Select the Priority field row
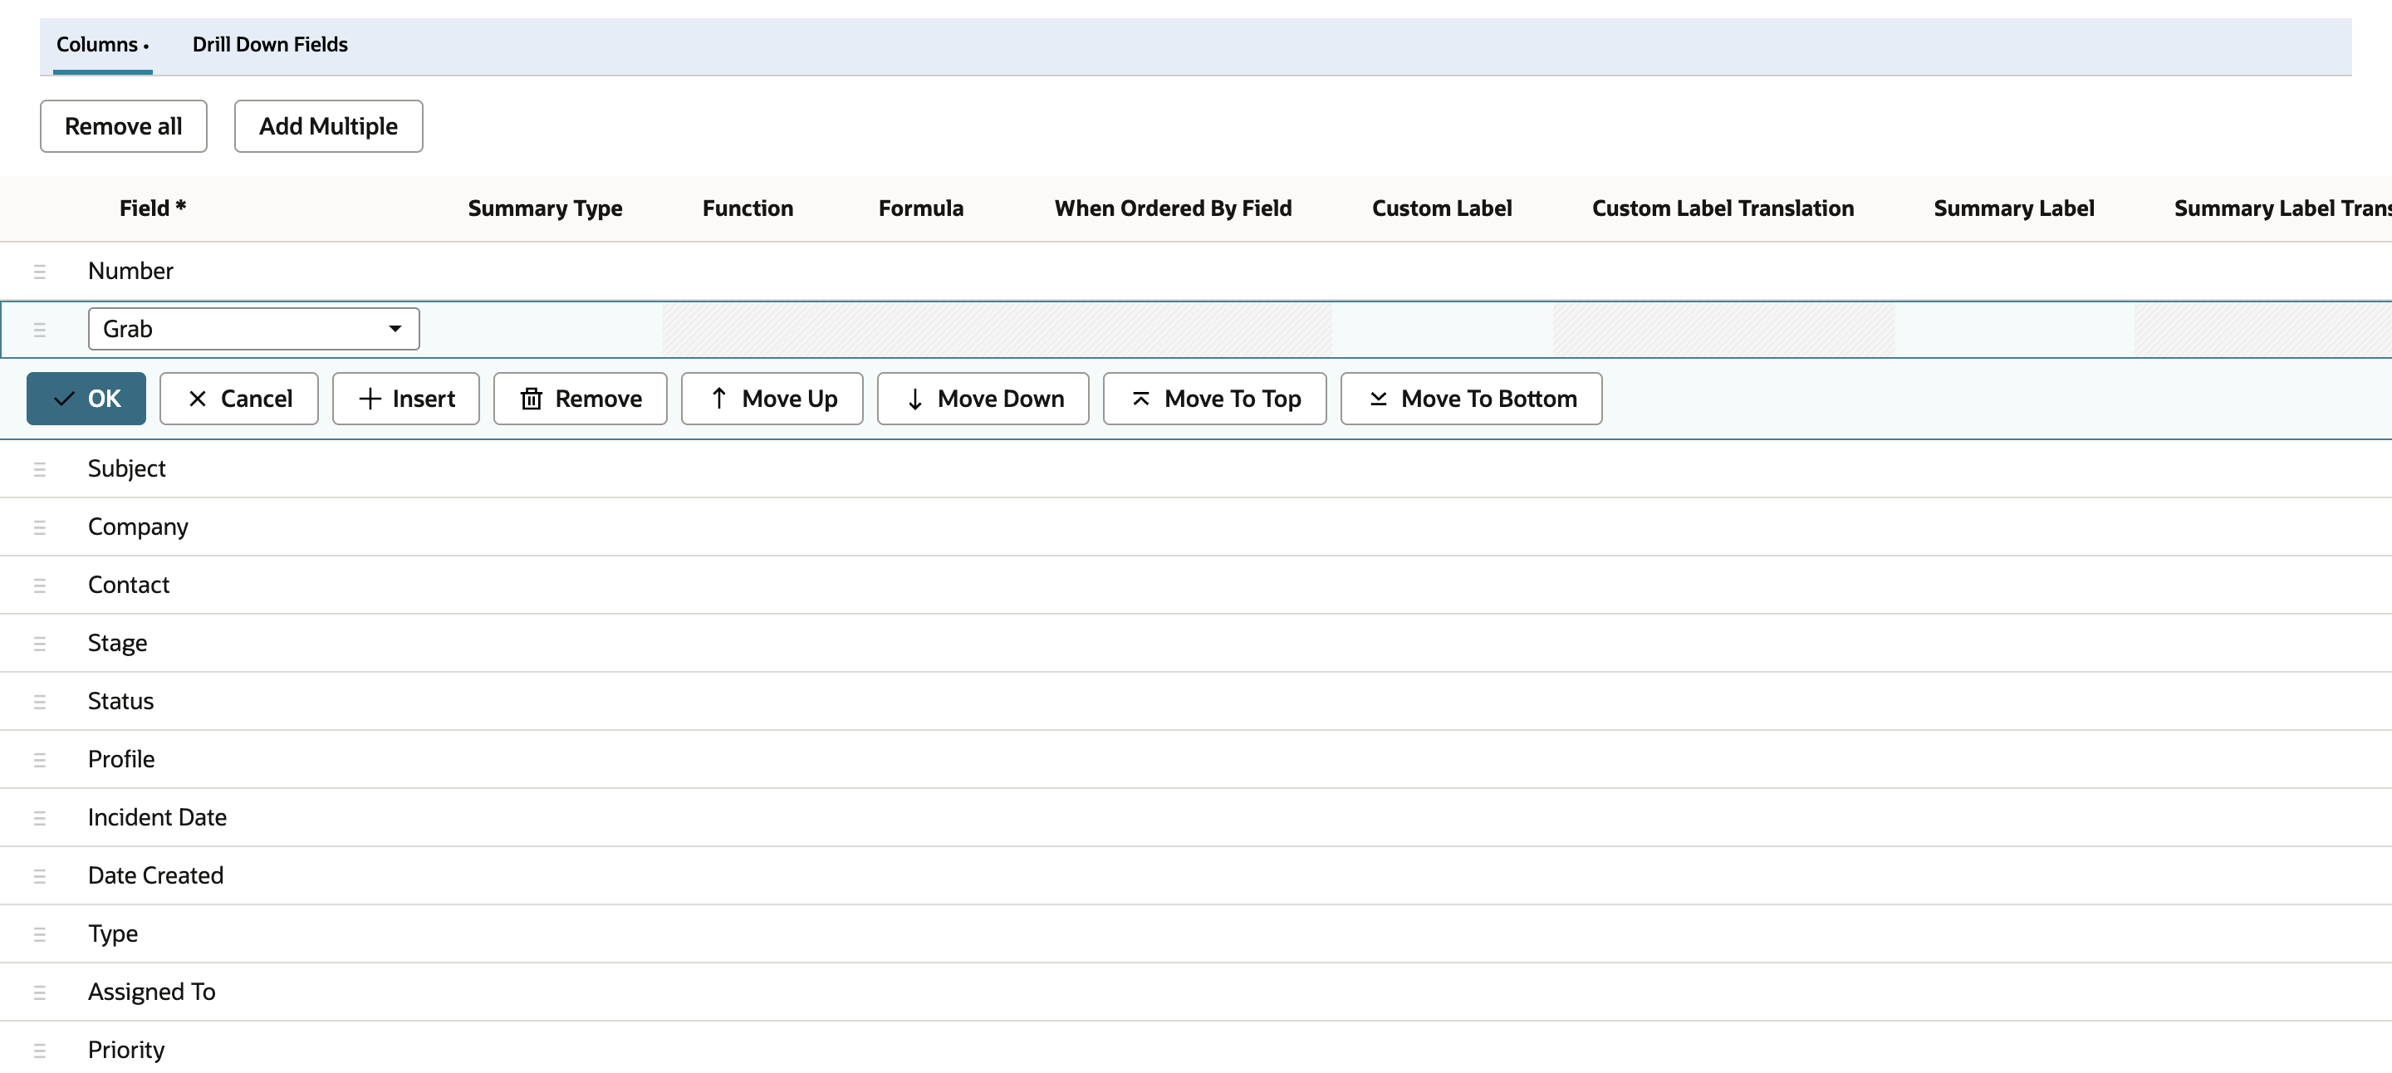 1196,1049
